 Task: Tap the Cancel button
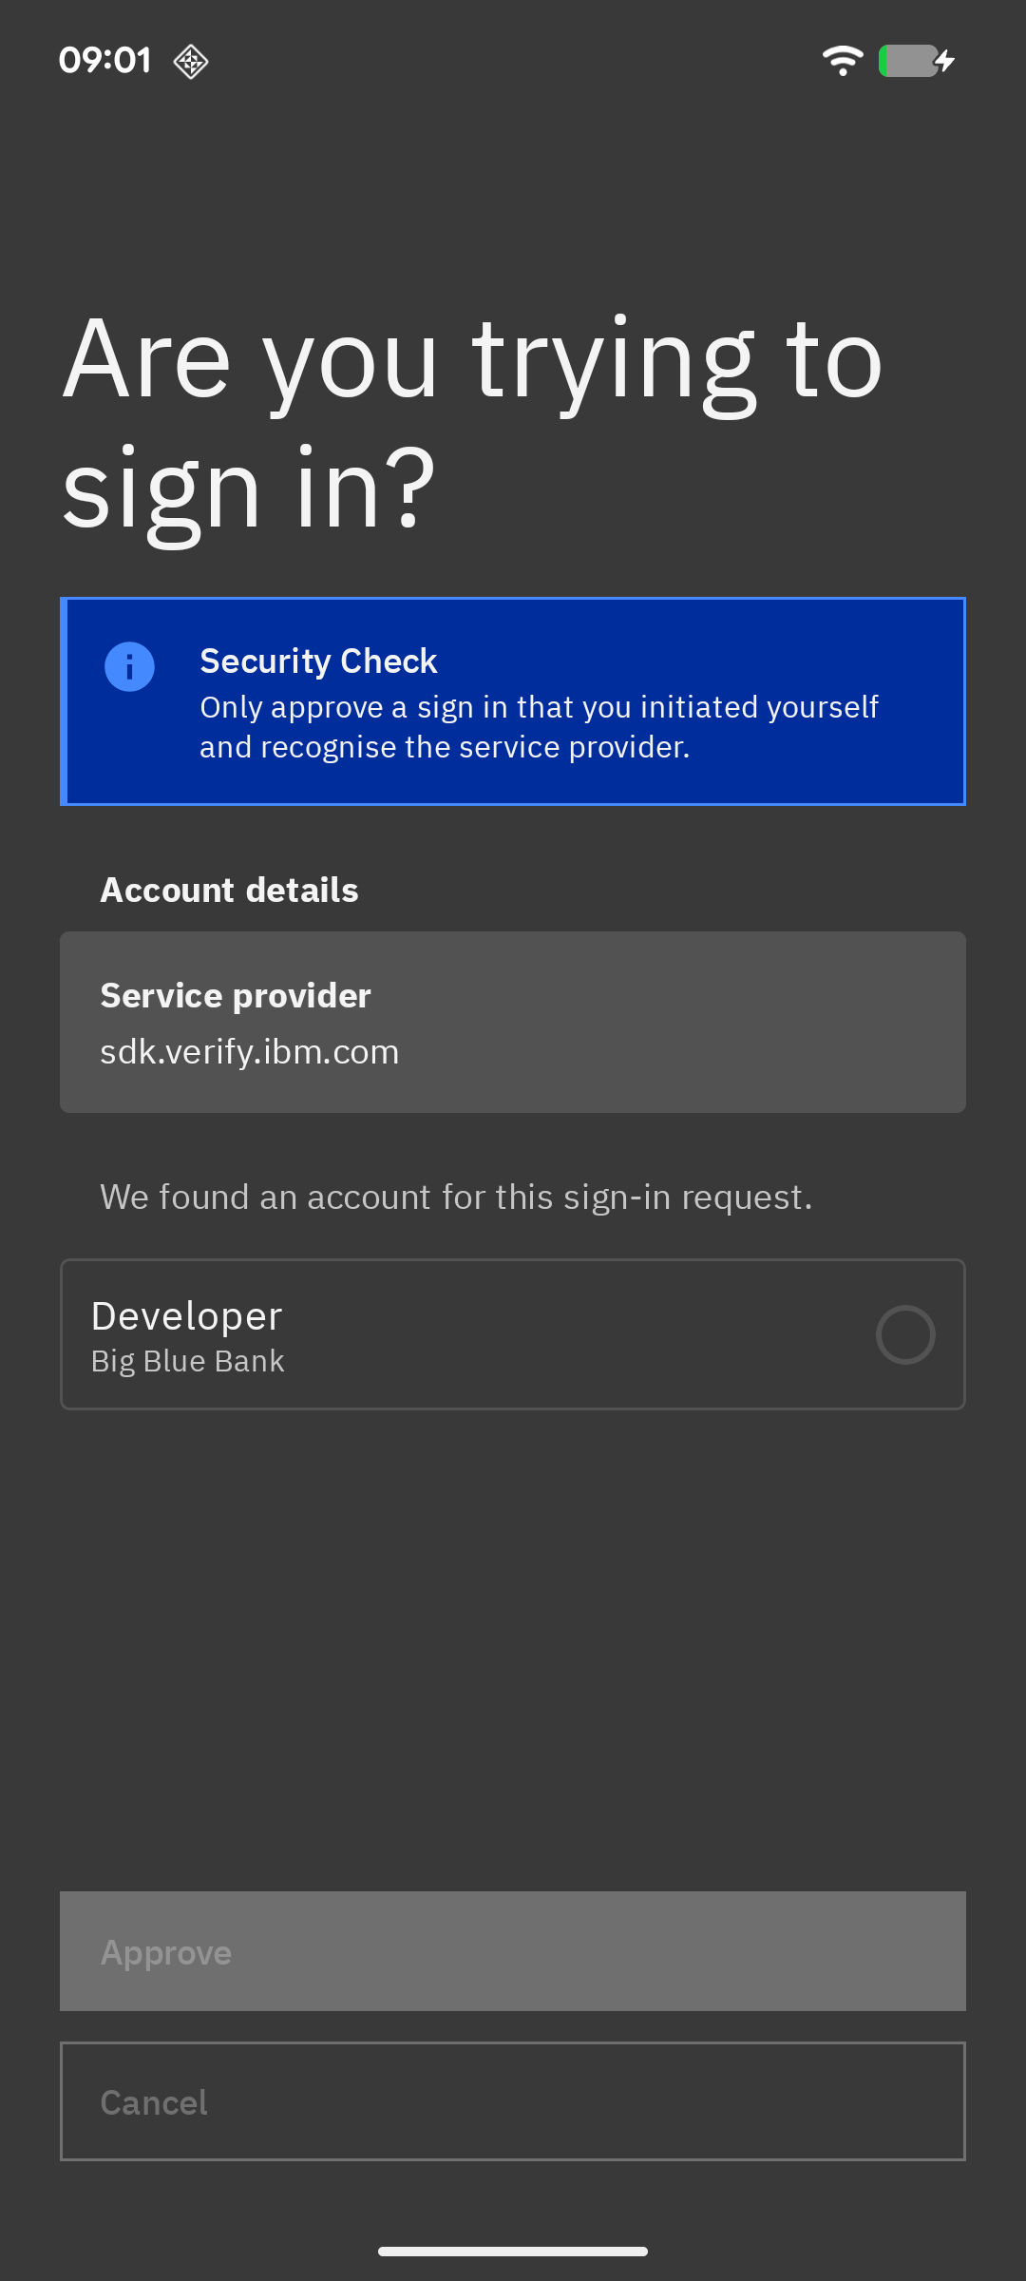(x=513, y=2101)
